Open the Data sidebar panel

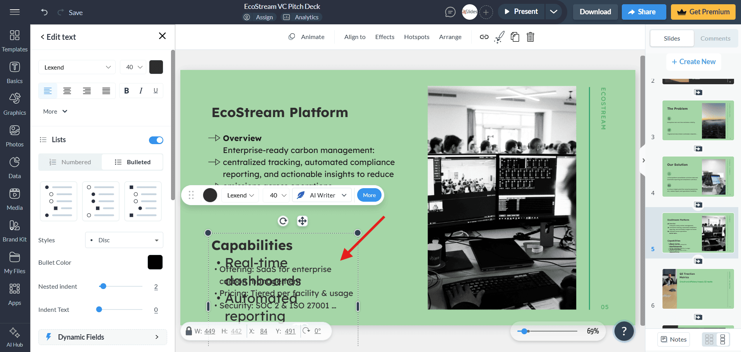[x=15, y=168]
